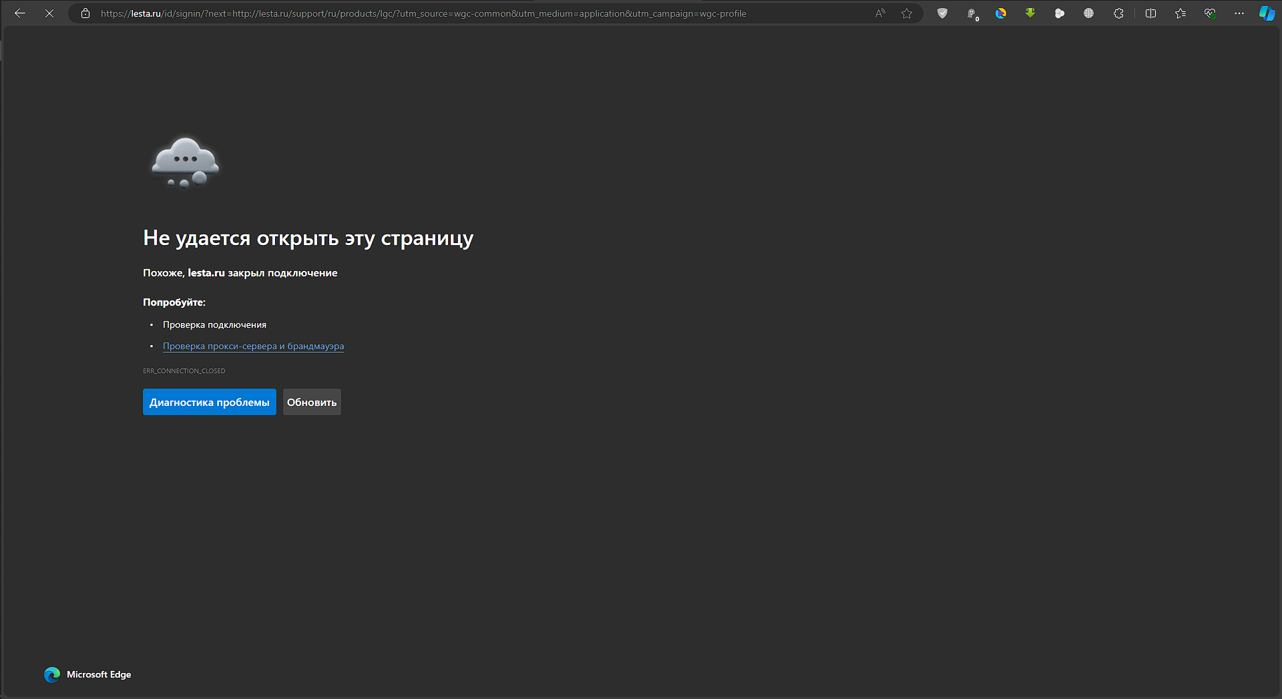Viewport: 1282px width, 699px height.
Task: Open Read aloud feature
Action: 880,13
